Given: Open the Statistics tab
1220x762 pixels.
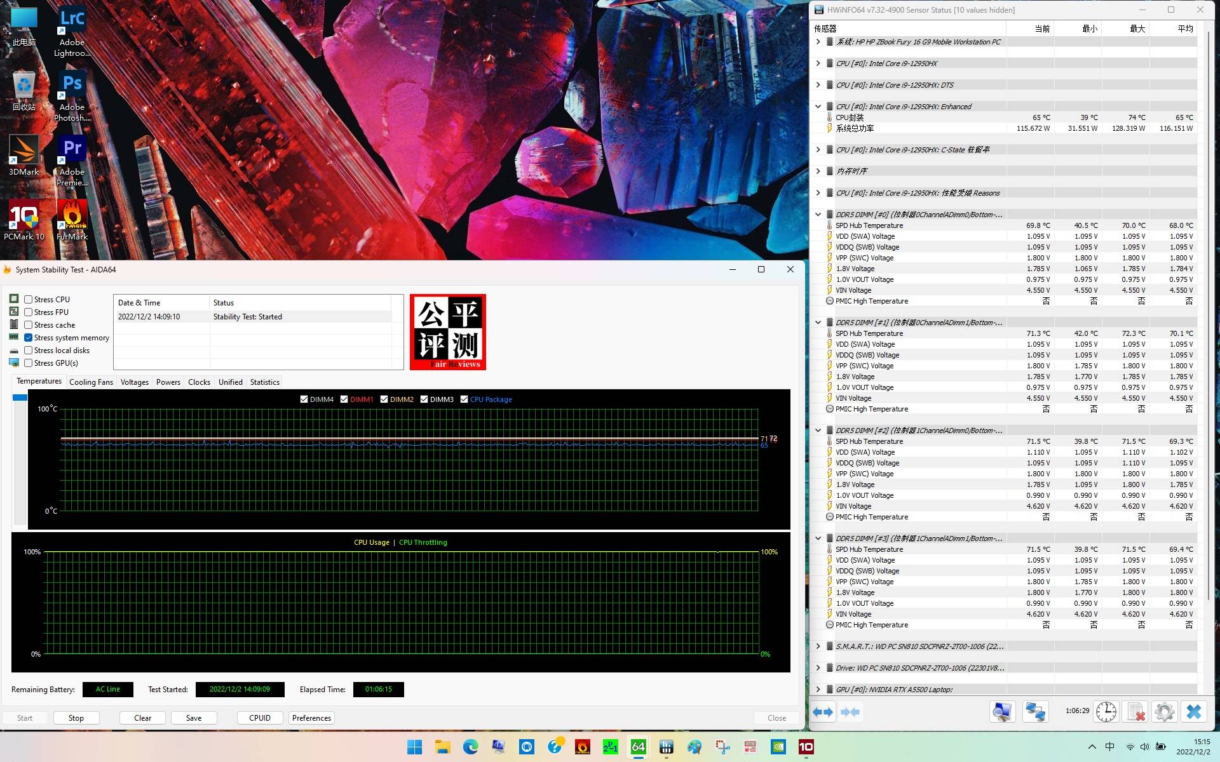Looking at the screenshot, I should point(264,382).
